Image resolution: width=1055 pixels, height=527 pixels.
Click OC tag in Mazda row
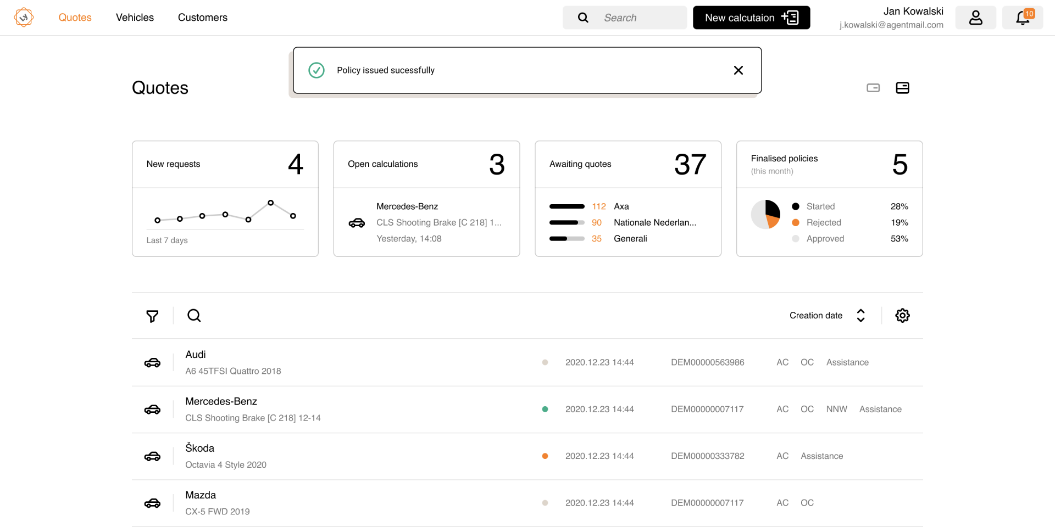(x=807, y=503)
